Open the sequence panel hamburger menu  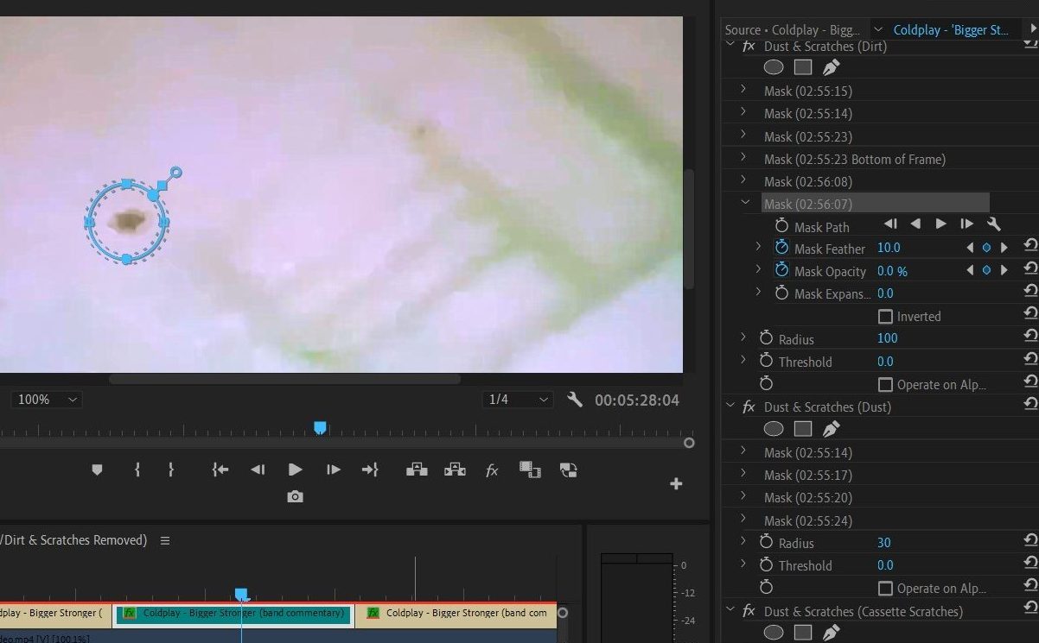coord(165,540)
